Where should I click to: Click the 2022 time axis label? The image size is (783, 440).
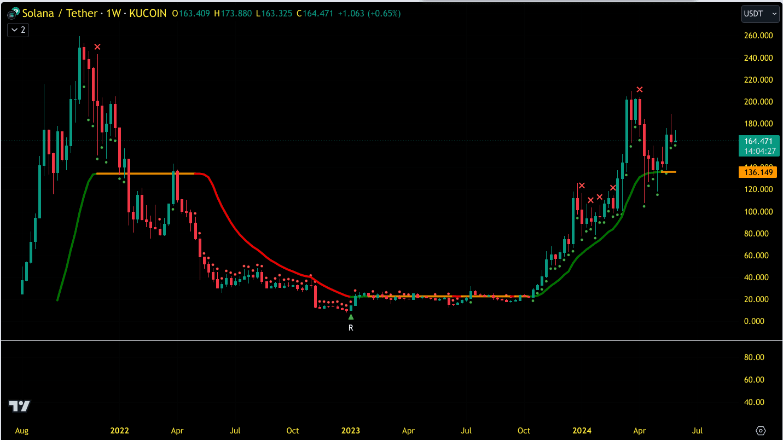(x=119, y=431)
